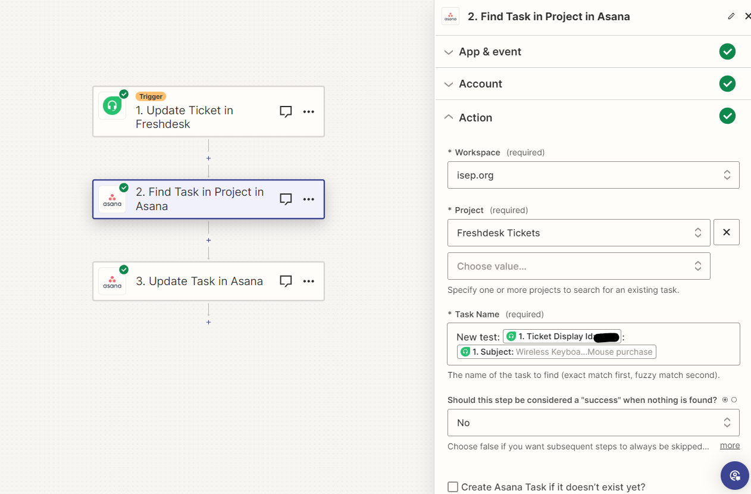The image size is (751, 494).
Task: Click the pencil icon to rename the step
Action: 731,16
